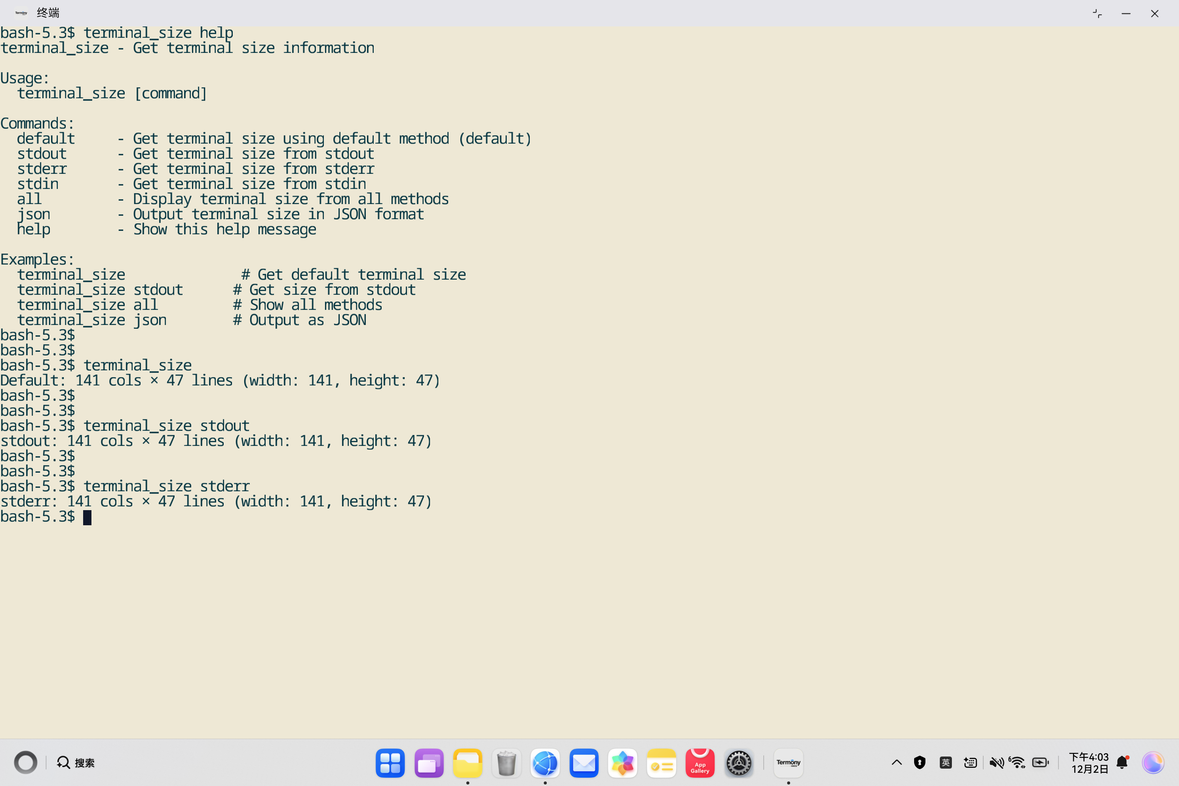Open the battery charging status panel
Screen dimensions: 1179x786
(x=1040, y=763)
